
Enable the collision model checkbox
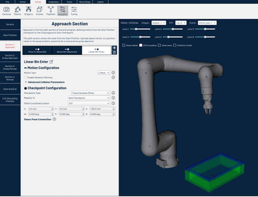174,45
